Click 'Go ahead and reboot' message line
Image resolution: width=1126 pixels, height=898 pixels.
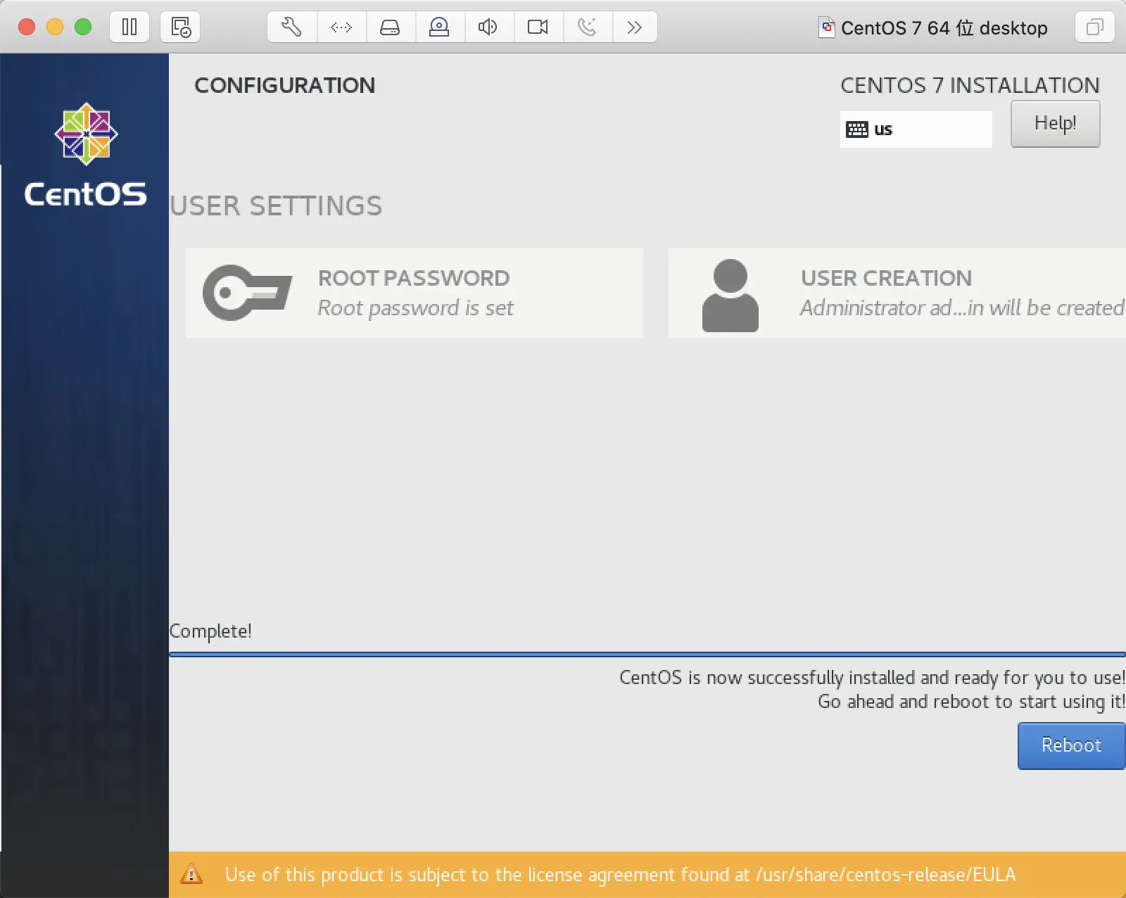coord(971,702)
